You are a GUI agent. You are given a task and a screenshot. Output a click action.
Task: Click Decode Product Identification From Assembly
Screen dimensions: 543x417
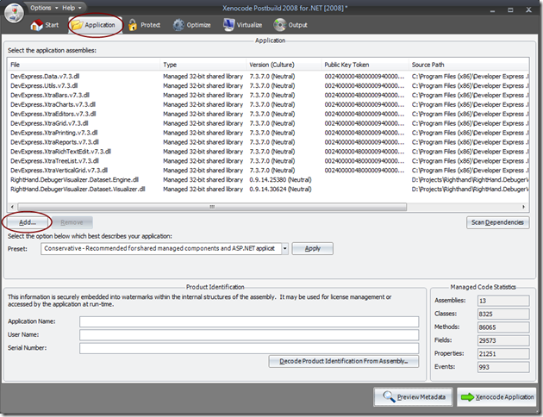[344, 362]
